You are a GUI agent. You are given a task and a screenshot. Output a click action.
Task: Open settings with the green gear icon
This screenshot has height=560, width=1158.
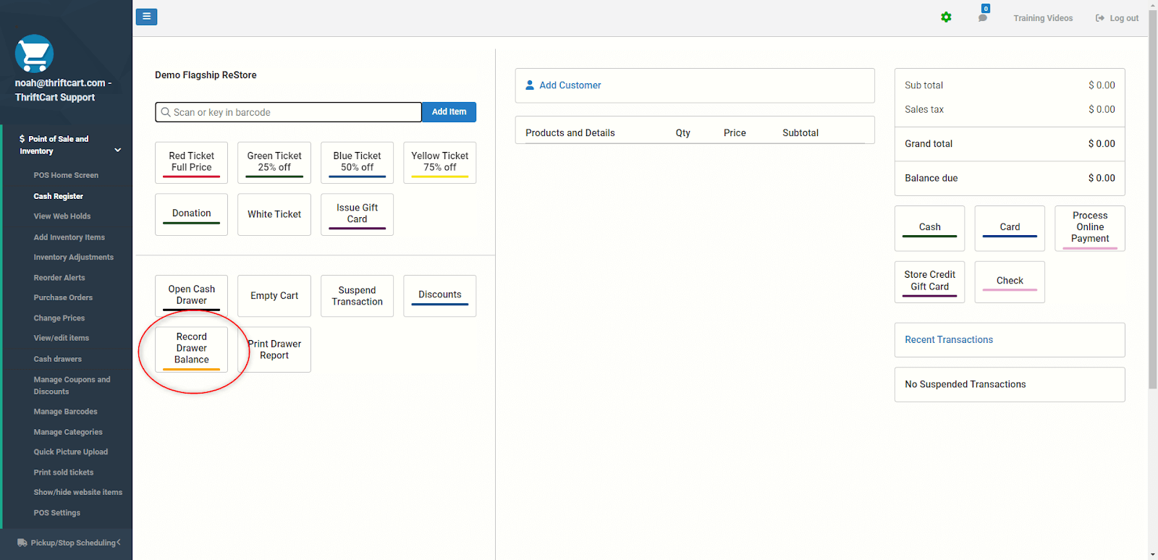[946, 17]
